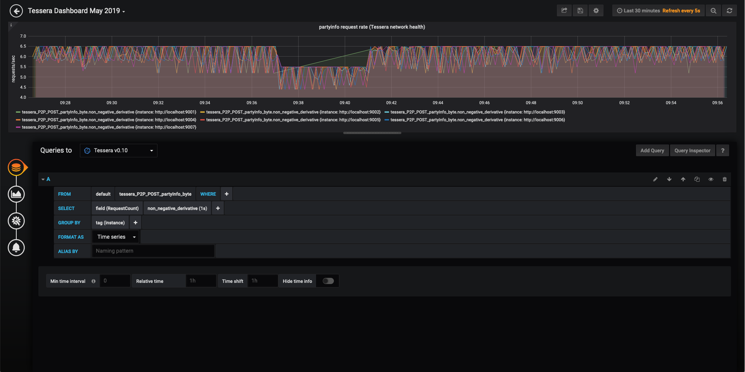
Task: Select the Queries database tab icon
Action: point(16,167)
